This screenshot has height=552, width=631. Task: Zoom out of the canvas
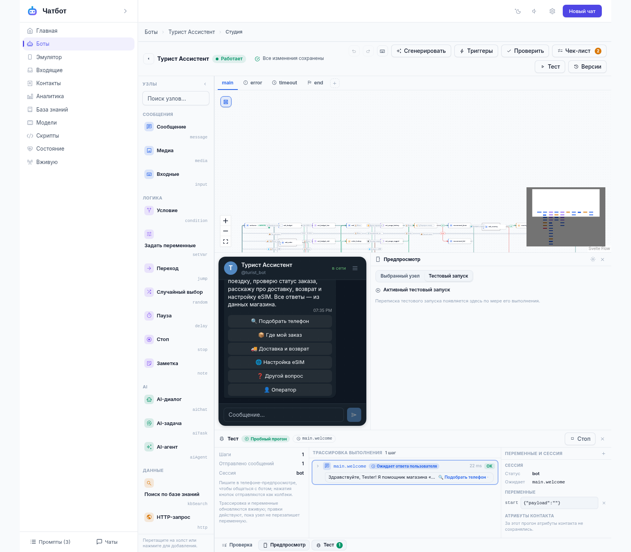(226, 231)
